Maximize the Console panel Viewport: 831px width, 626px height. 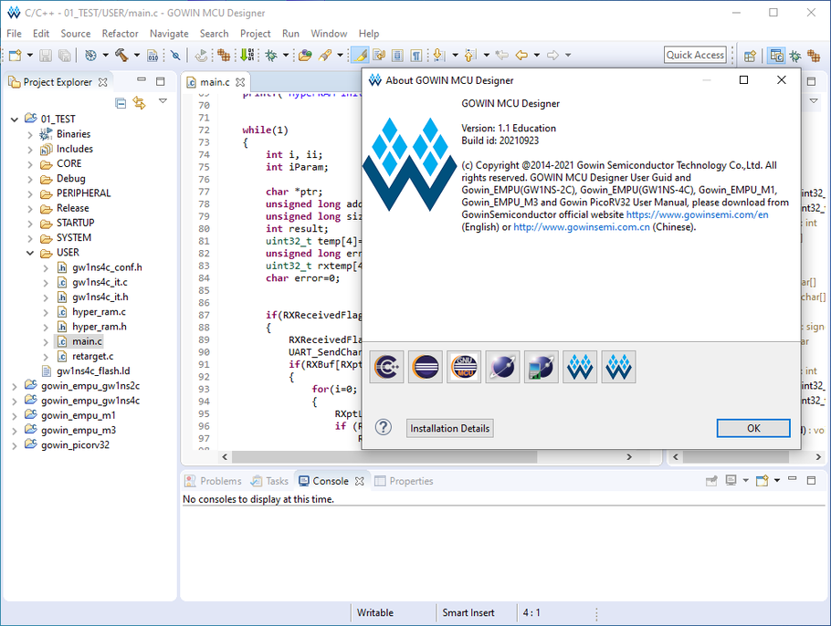click(x=811, y=480)
